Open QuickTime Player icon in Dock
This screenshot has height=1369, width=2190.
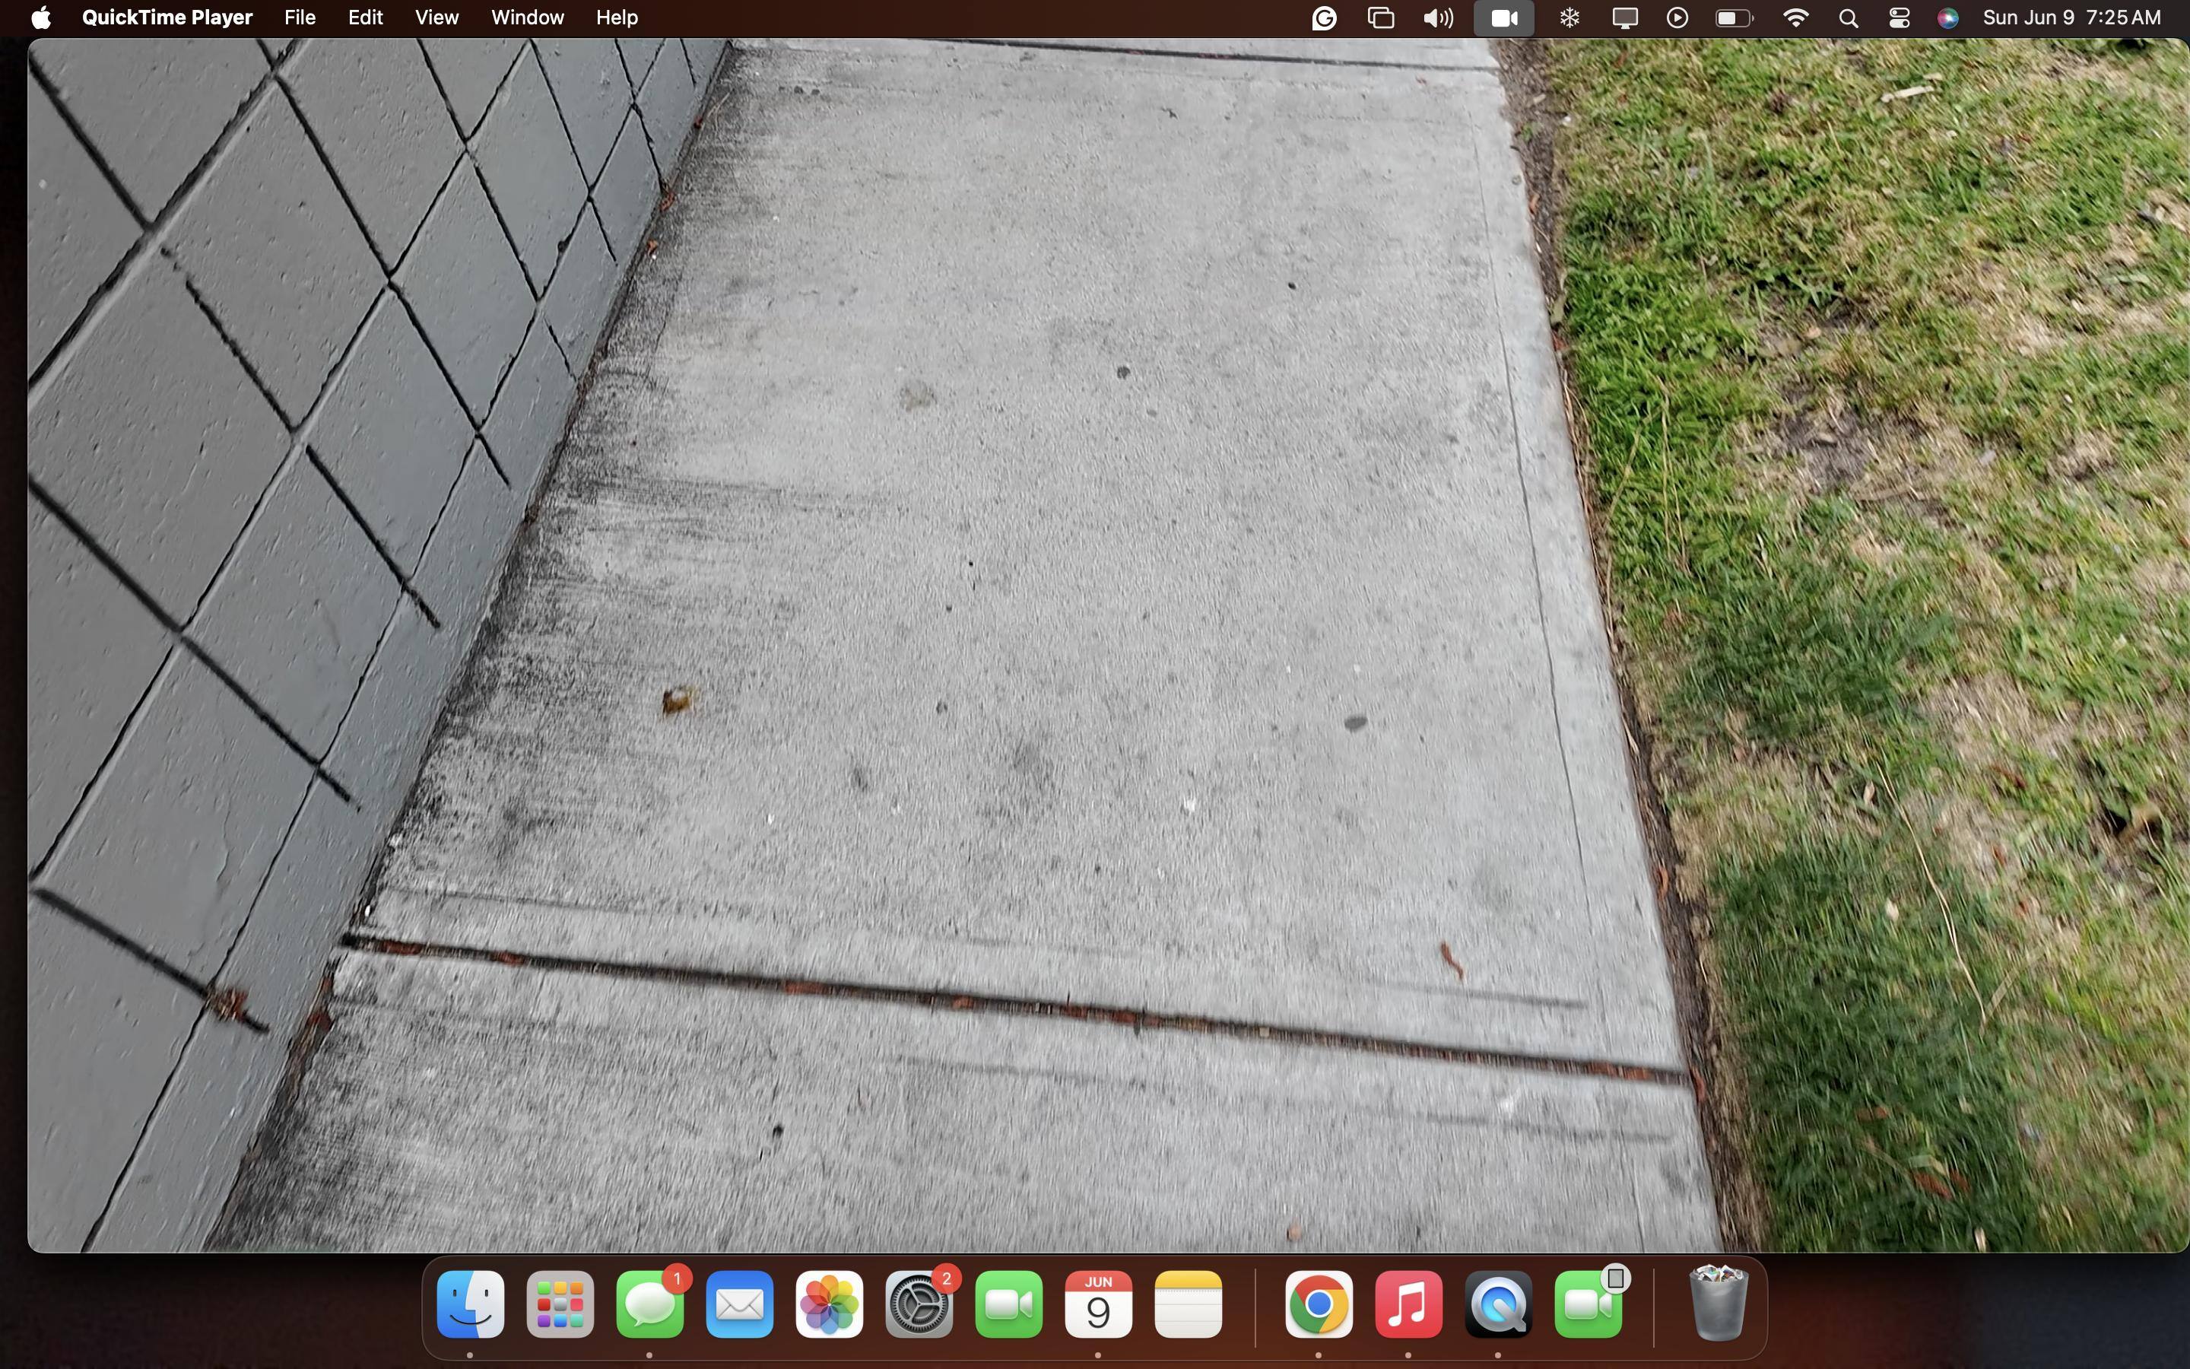pos(1498,1304)
